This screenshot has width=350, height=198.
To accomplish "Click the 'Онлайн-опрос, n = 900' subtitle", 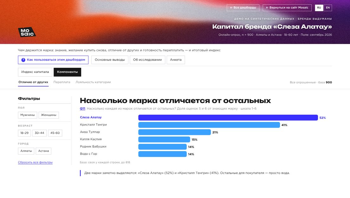I will point(275,35).
